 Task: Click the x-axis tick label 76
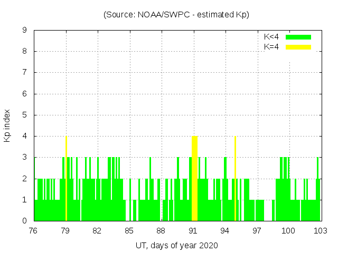point(34,231)
